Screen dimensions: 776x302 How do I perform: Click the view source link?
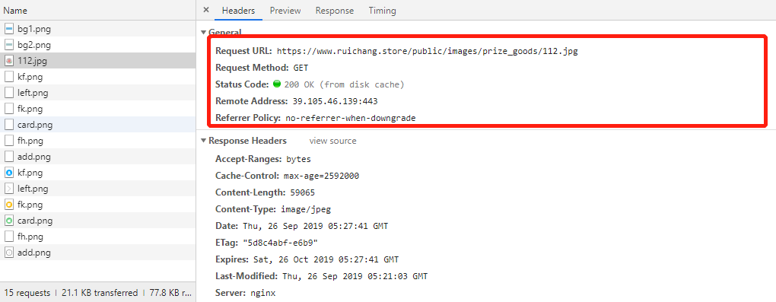[332, 141]
